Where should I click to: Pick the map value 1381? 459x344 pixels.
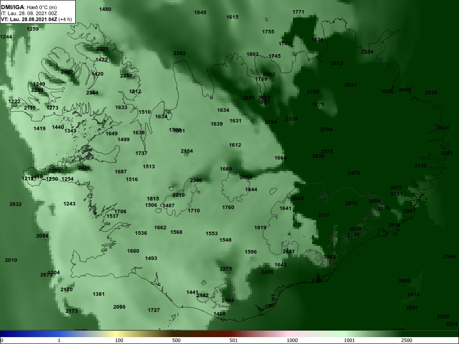tap(99, 294)
